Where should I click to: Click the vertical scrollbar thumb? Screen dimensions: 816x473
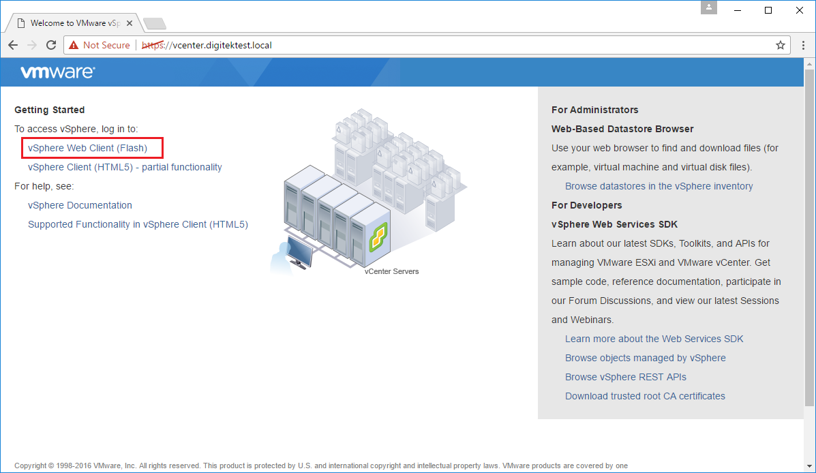(809, 238)
